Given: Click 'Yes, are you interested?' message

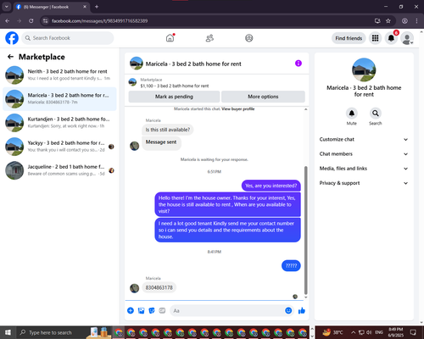Looking at the screenshot, I should 271,186.
